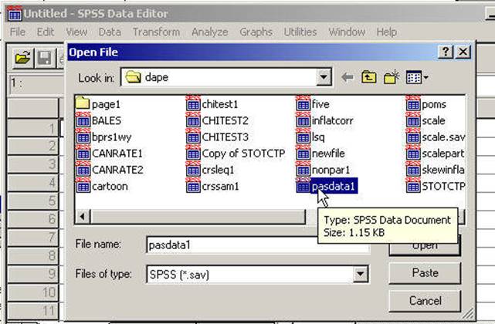Screen dimensions: 495x324
Task: Click the Open file toolbar icon in SPSS
Action: pos(22,58)
